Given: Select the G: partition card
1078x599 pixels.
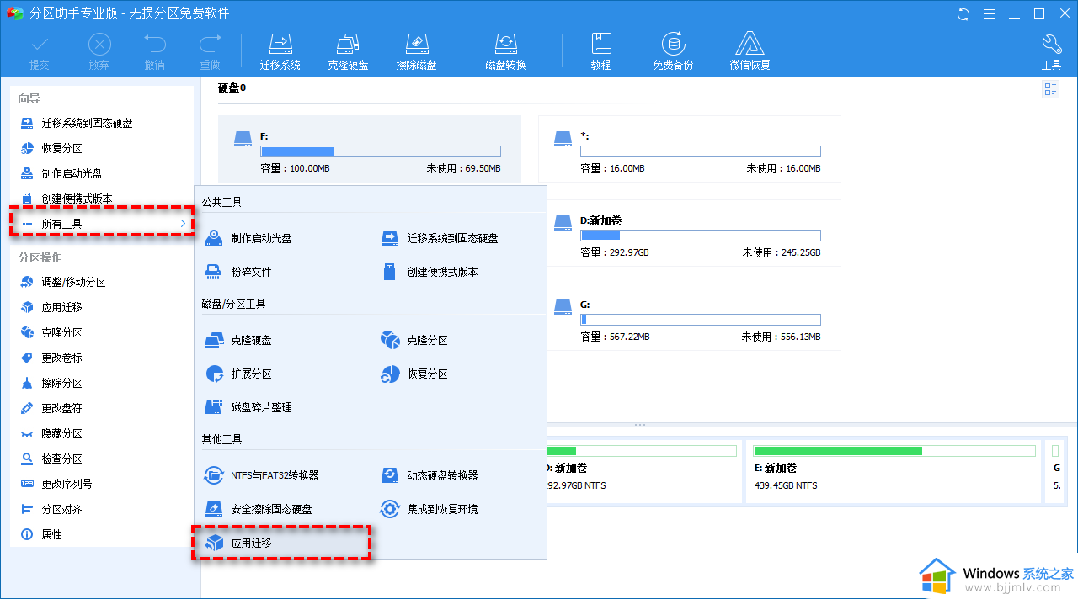Looking at the screenshot, I should 690,317.
